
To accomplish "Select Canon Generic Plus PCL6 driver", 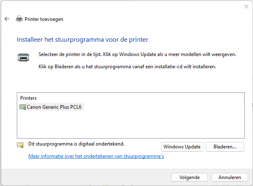I will point(55,107).
